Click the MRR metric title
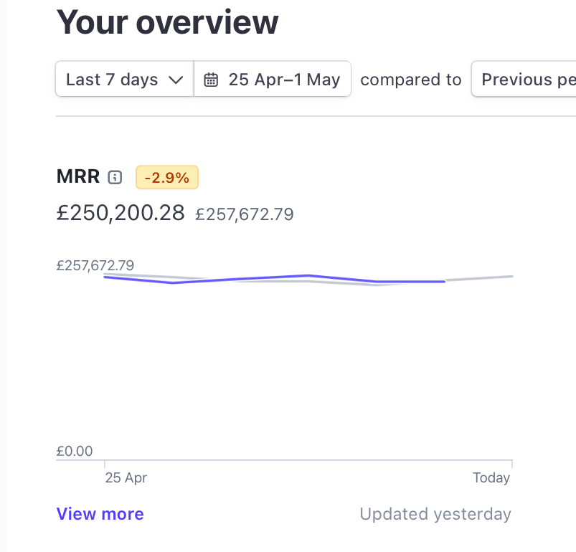576x552 pixels. [77, 177]
